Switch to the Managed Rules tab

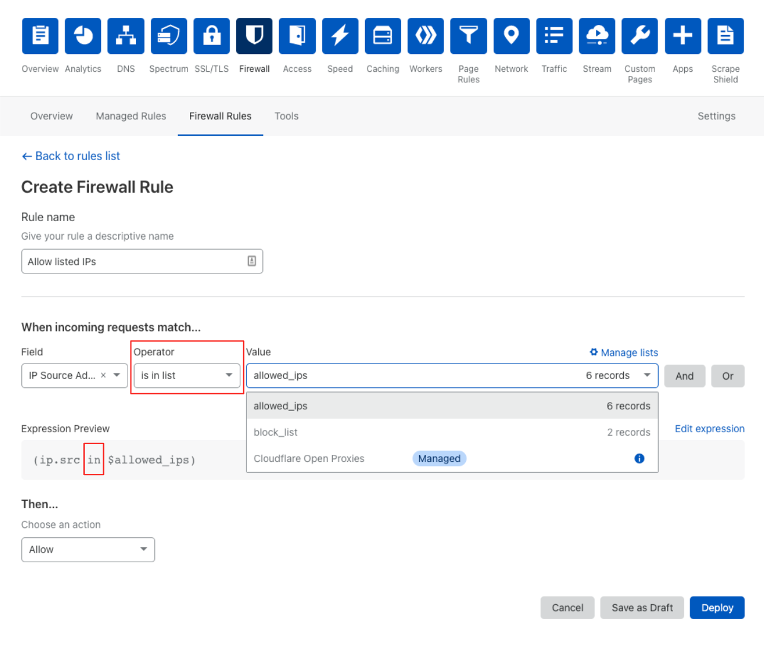[131, 116]
